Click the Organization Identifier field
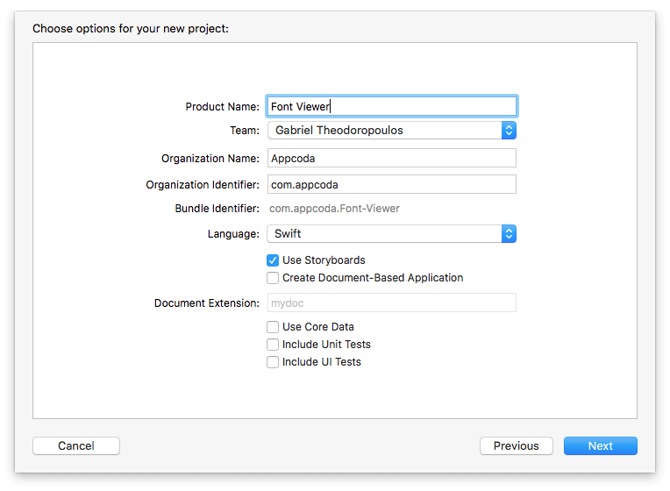This screenshot has width=670, height=491. 391,185
